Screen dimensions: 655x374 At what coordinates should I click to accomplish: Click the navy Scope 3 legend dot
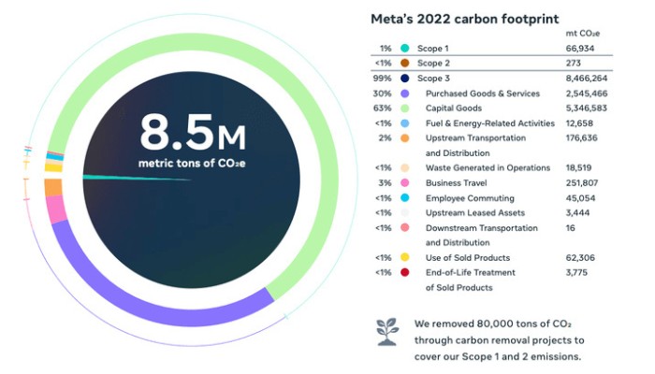point(405,78)
